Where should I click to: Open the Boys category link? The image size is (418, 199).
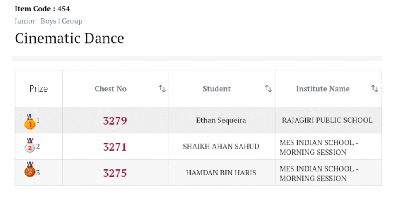(x=48, y=21)
